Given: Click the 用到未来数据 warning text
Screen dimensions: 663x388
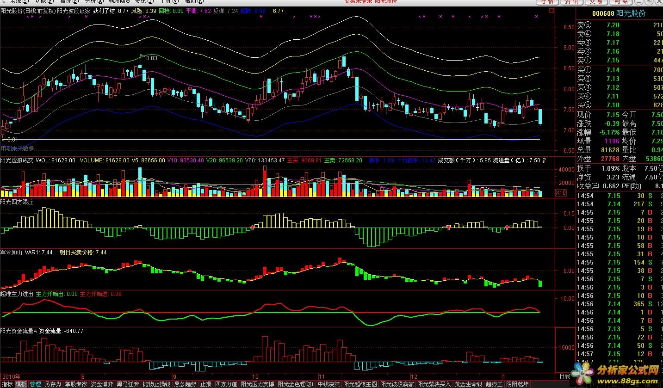Looking at the screenshot, I should point(17,148).
